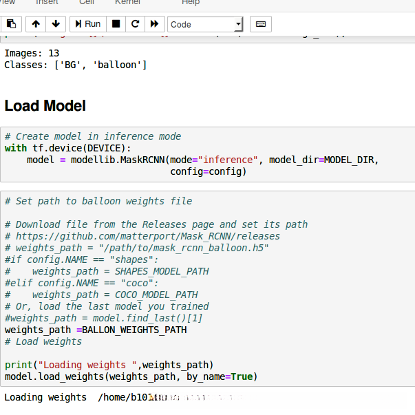The height and width of the screenshot is (415, 415).
Task: Restart kernel and rerun all cells
Action: 155,24
